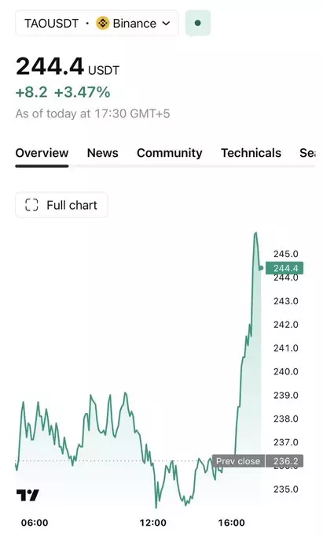Image resolution: width=323 pixels, height=536 pixels.
Task: Go to the Community tab
Action: (169, 153)
